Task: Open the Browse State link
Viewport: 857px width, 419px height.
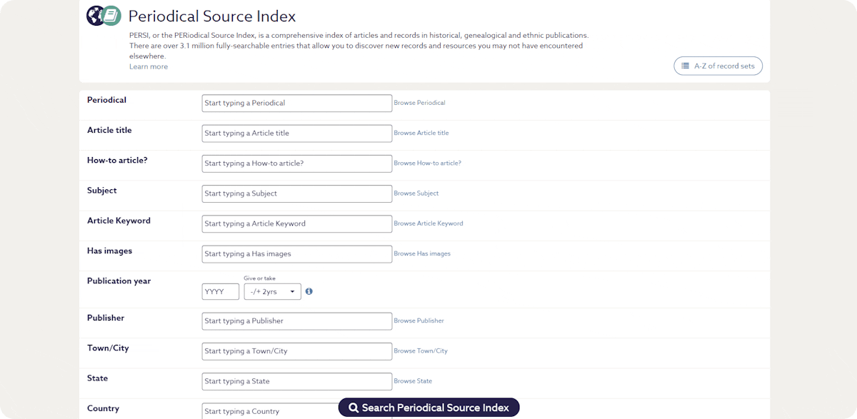Action: click(413, 381)
